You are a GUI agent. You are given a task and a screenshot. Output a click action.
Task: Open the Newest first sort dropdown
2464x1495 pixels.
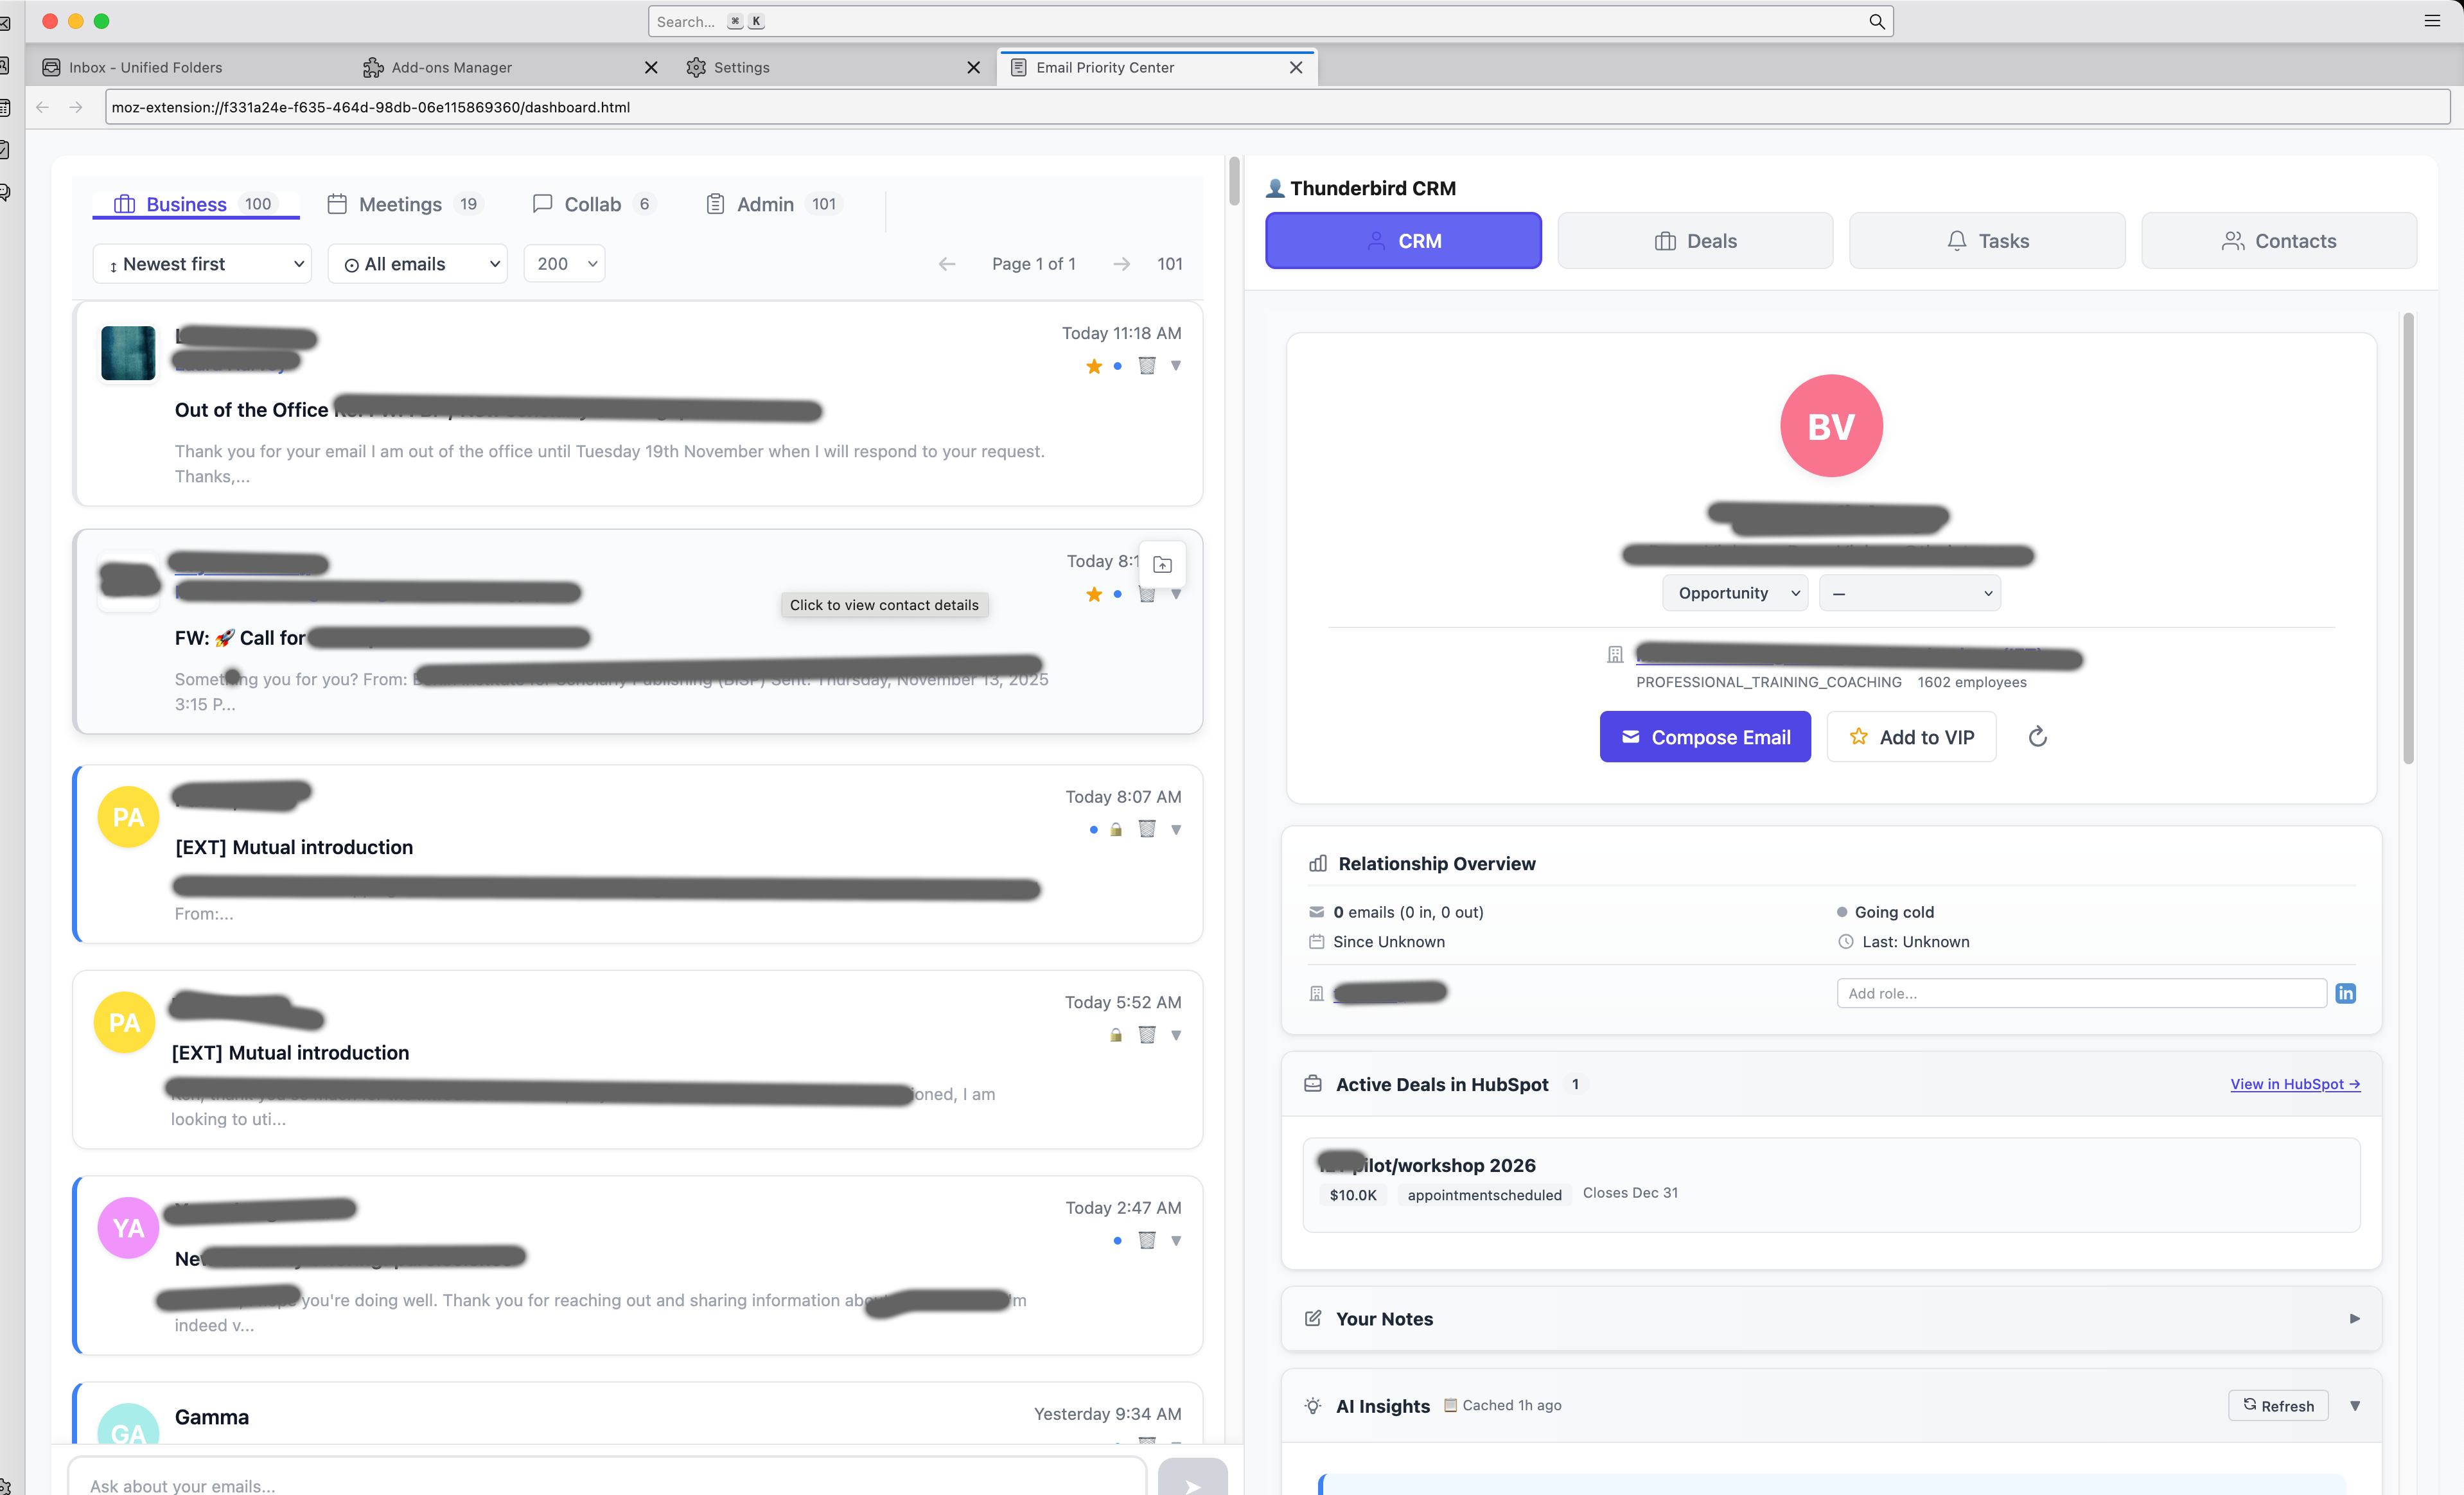[202, 264]
